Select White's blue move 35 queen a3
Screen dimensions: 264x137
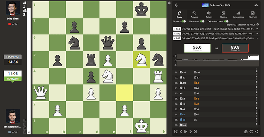[183, 120]
